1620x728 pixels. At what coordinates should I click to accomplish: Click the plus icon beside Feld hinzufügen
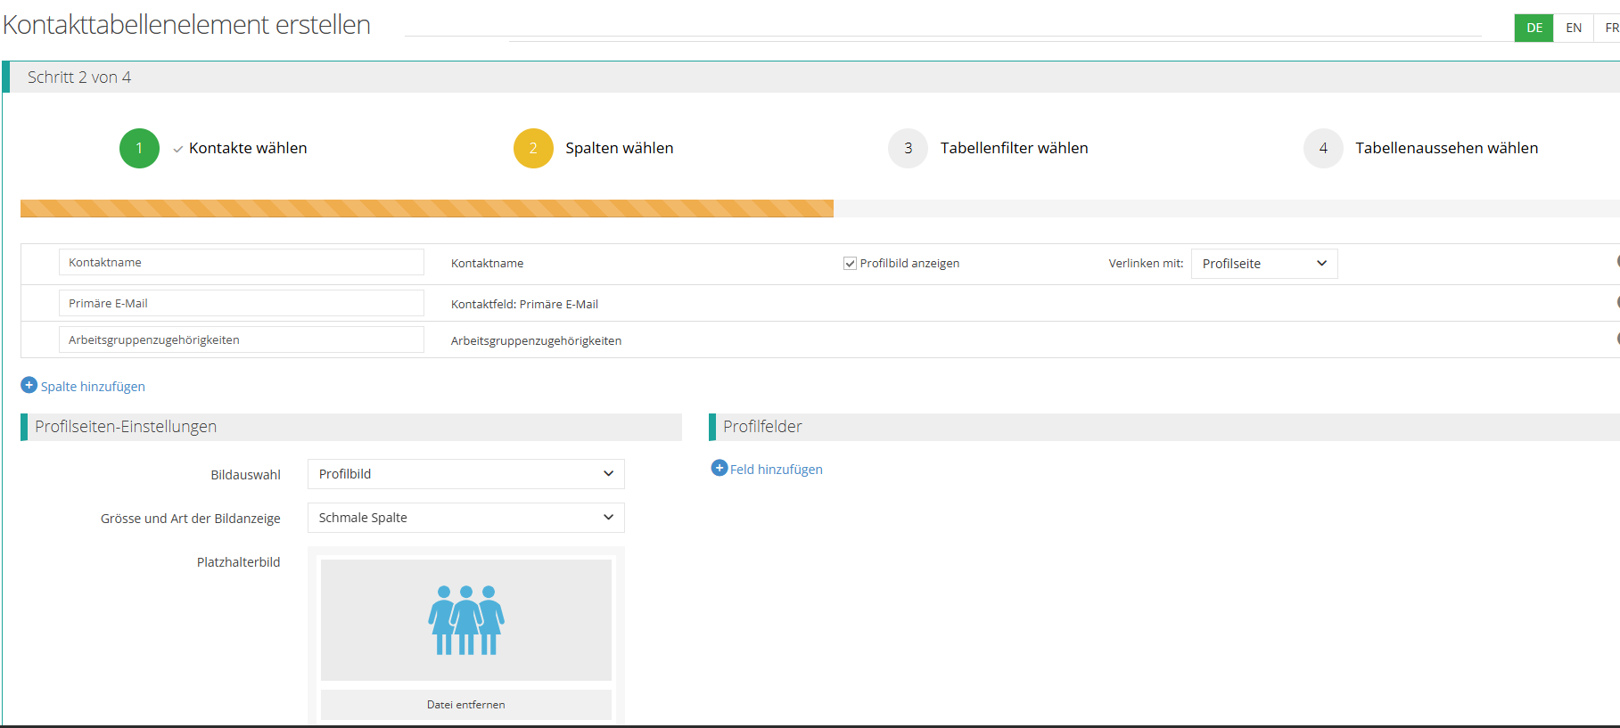point(720,468)
